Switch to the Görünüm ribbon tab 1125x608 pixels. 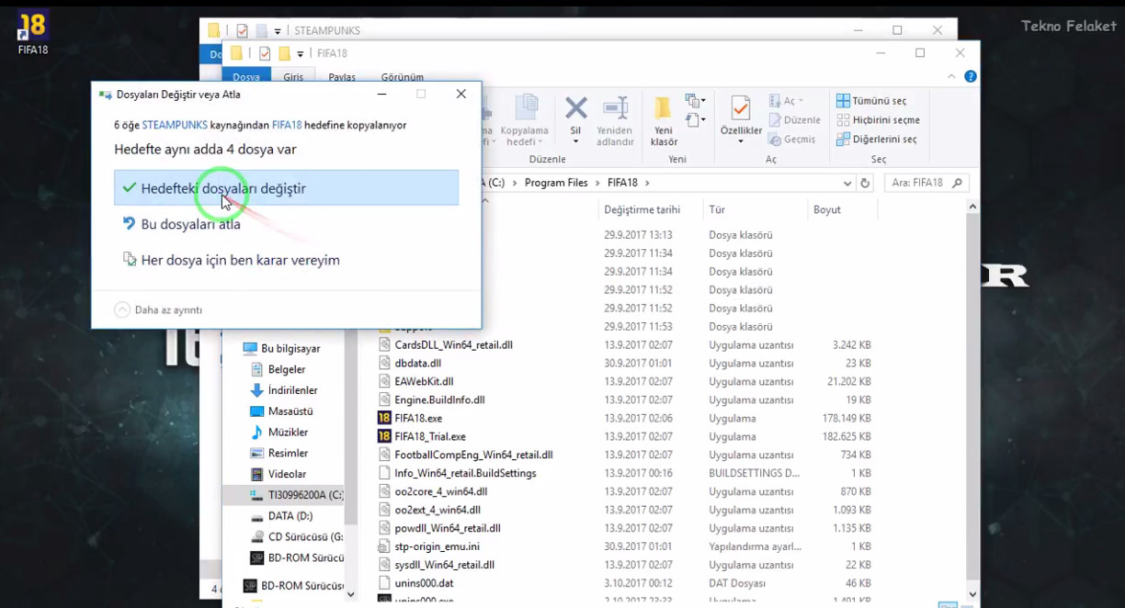(403, 77)
